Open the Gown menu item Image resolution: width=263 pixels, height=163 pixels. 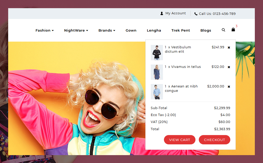(131, 30)
